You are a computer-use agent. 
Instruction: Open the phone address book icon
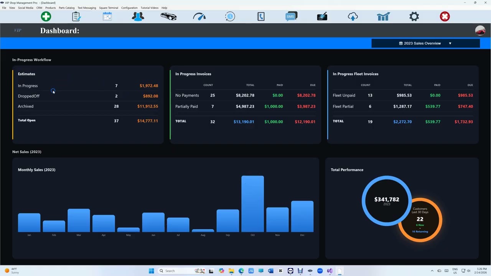(x=261, y=16)
